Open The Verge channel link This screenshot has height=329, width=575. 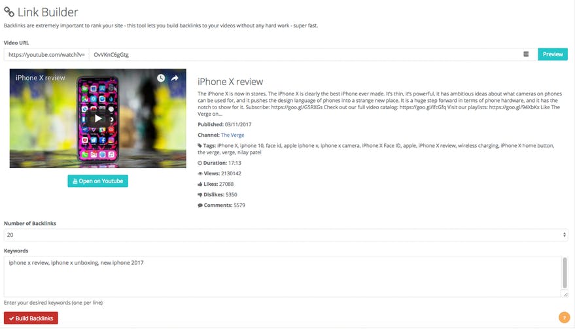(x=232, y=135)
